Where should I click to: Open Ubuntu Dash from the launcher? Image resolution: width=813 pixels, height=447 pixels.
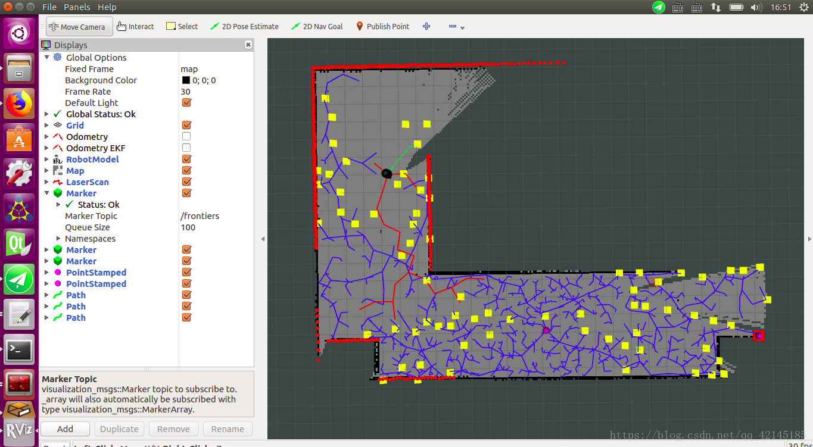[x=20, y=33]
